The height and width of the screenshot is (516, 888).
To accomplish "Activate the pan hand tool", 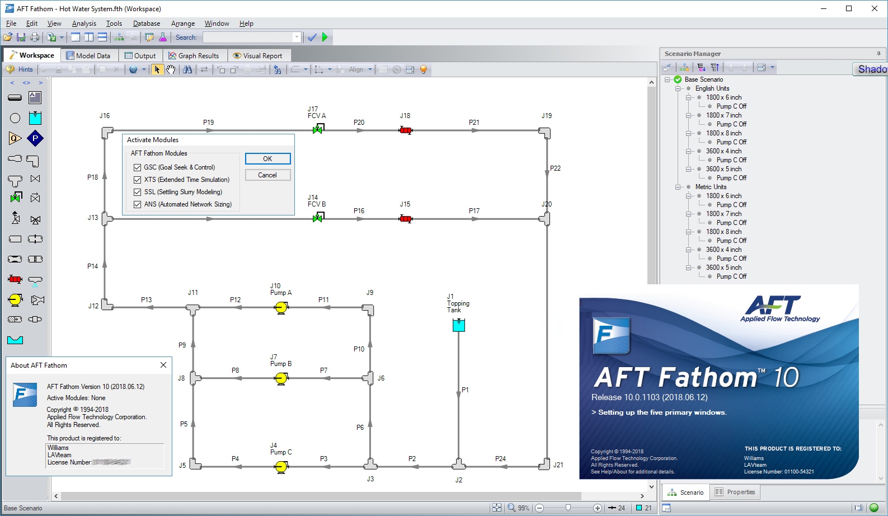I will pyautogui.click(x=171, y=69).
